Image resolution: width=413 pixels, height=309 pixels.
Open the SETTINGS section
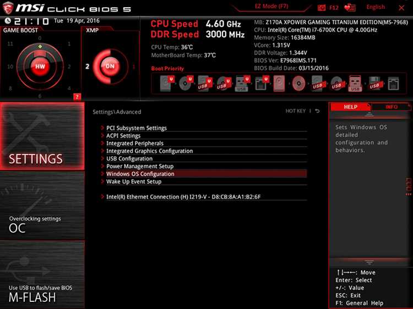click(42, 136)
